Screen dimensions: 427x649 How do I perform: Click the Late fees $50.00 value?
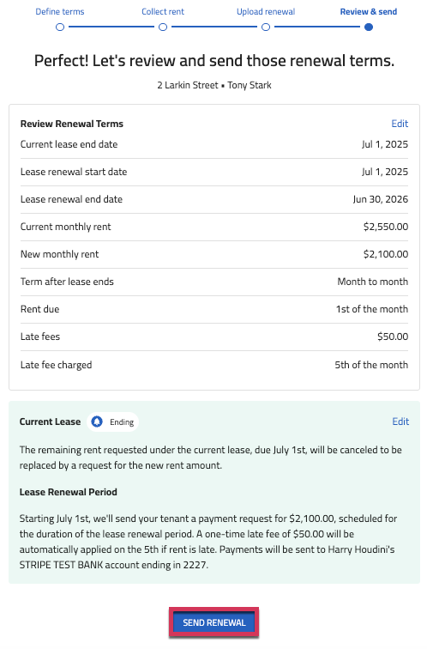click(393, 337)
